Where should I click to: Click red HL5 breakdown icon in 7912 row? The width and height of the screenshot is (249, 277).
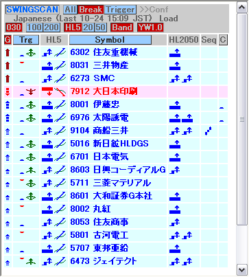[x=47, y=91]
